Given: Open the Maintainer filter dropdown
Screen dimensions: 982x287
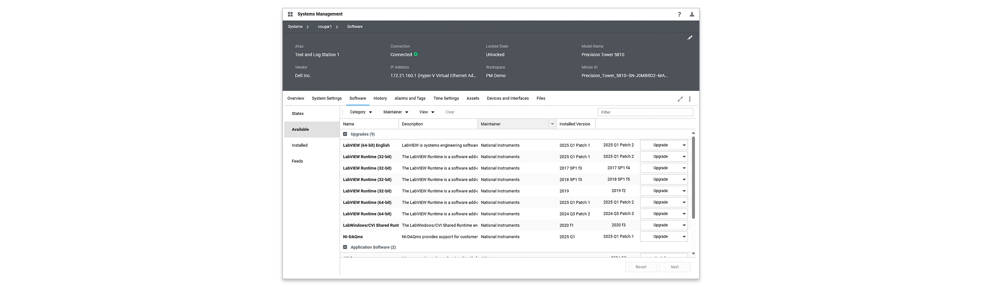Looking at the screenshot, I should [396, 112].
